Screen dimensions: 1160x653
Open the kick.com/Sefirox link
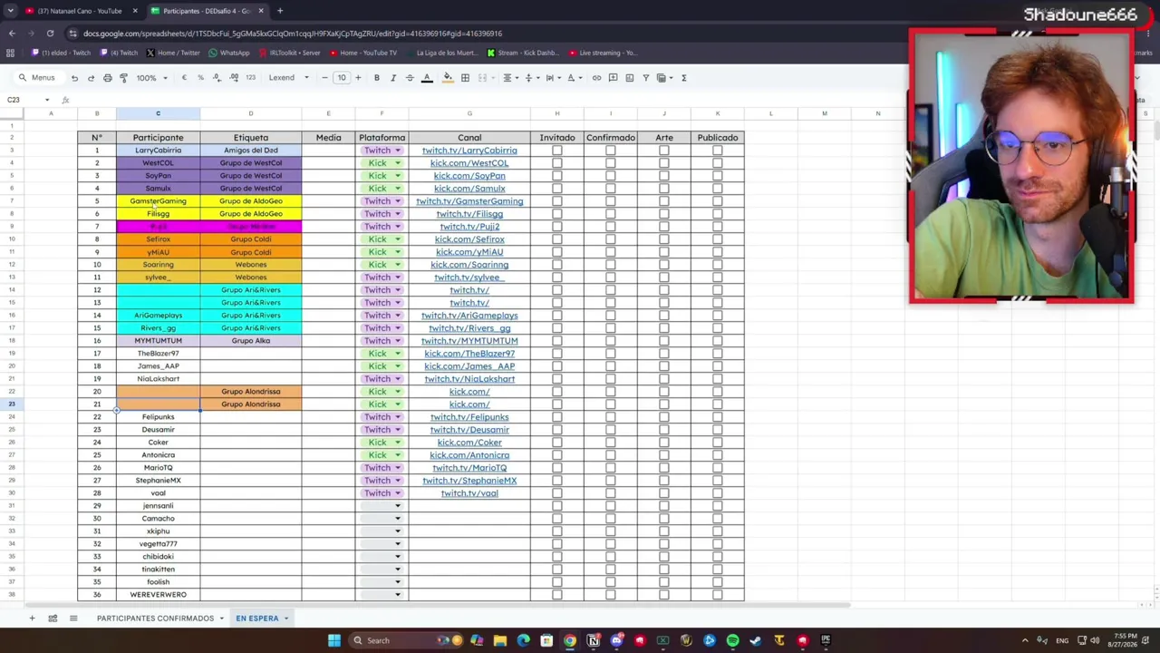(469, 239)
